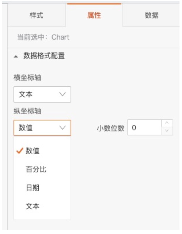Switch to the 样式 tab

[x=36, y=15]
